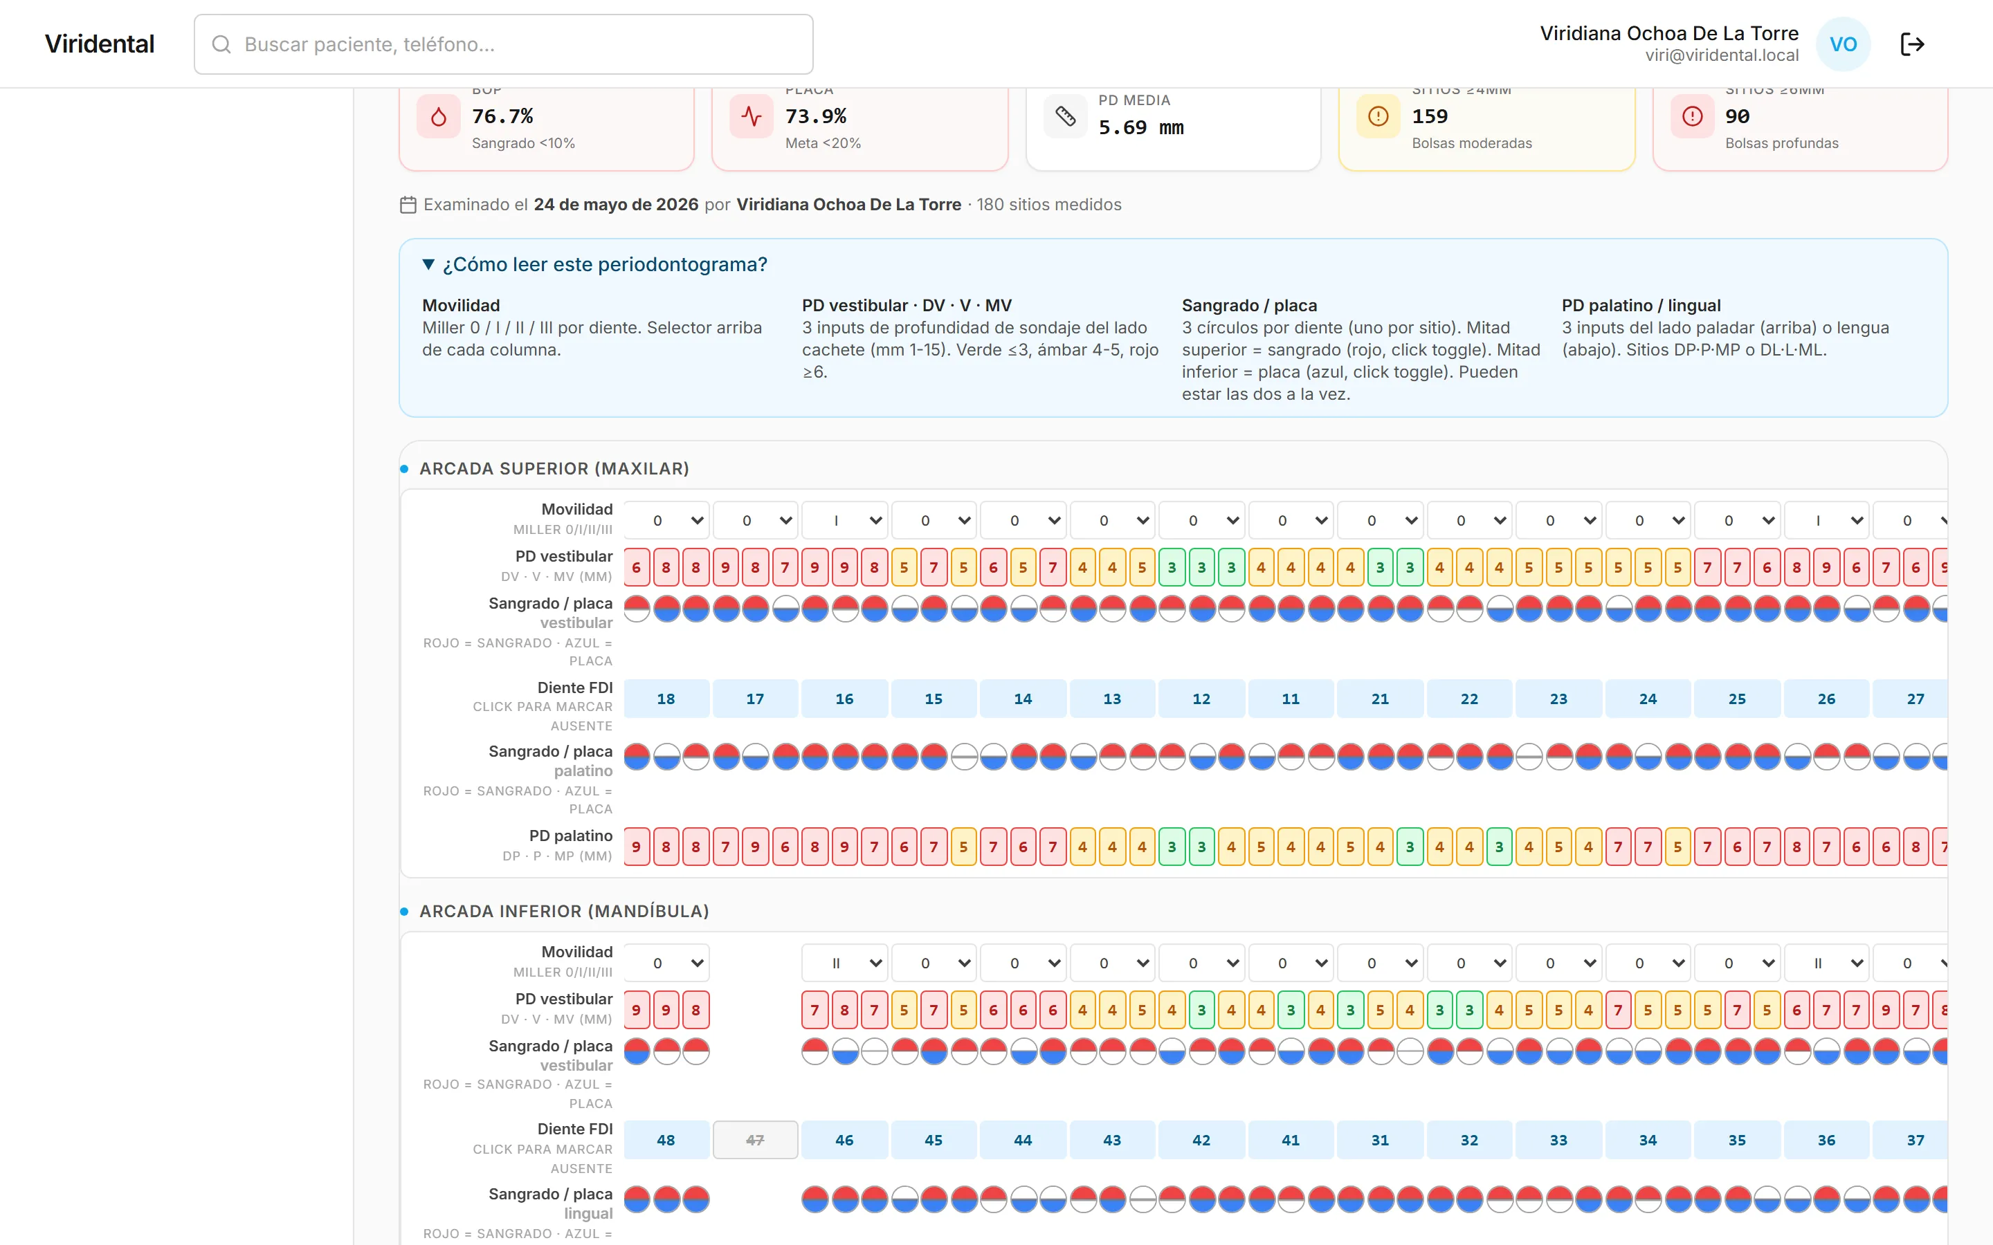Click the deep pockets alert icon
The image size is (1993, 1245).
pos(1693,116)
